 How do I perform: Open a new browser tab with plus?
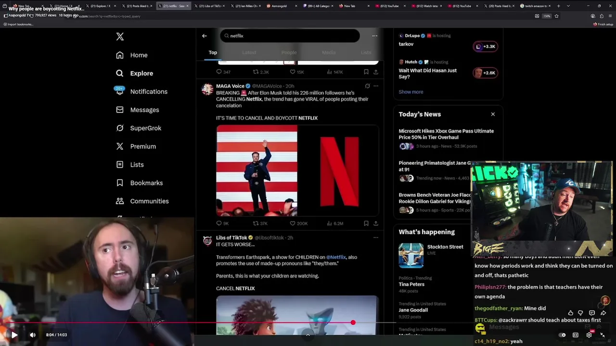tap(558, 6)
